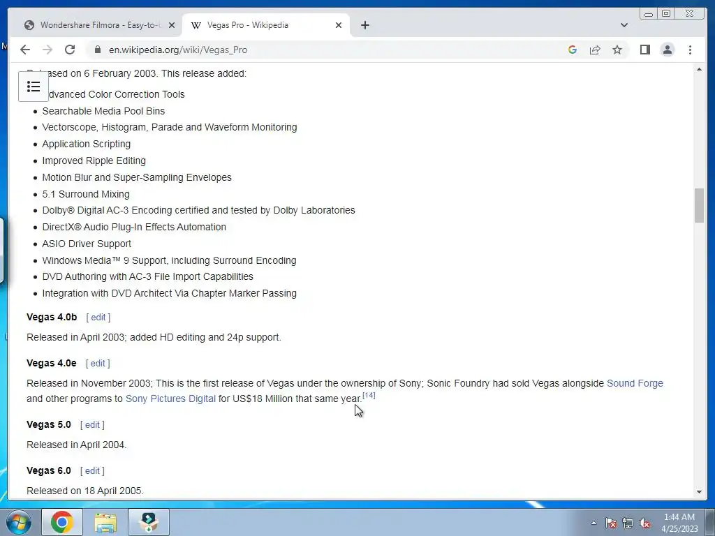Screen dimensions: 715x536
Task: Click 'DVD Authoring with AC-3' list item
Action: coord(148,276)
